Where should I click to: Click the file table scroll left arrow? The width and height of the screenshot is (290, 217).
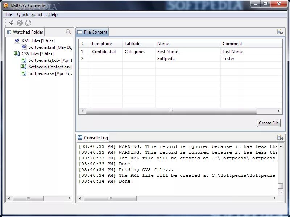tap(82, 111)
